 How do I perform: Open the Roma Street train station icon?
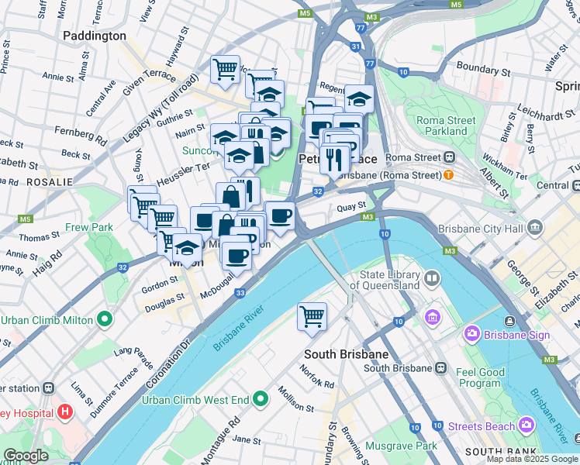click(450, 157)
